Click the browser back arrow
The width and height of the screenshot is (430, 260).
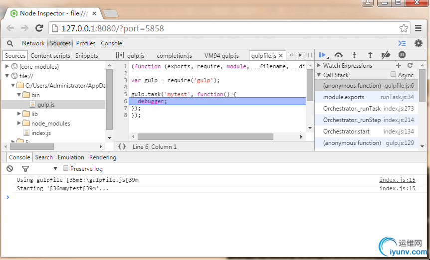coord(10,28)
